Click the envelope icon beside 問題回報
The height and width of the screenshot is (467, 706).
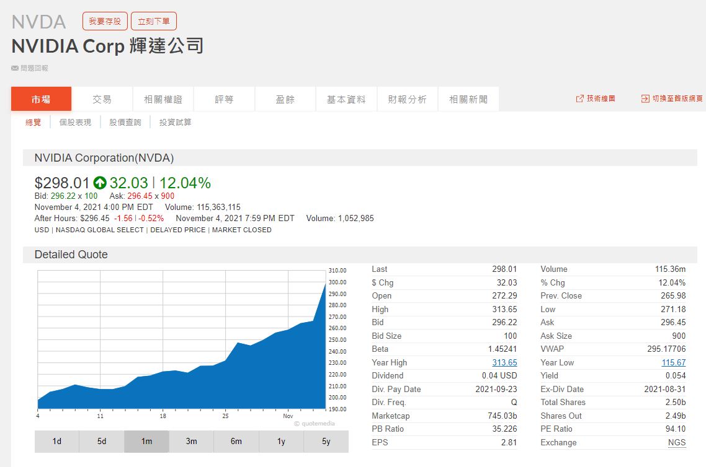coord(15,68)
